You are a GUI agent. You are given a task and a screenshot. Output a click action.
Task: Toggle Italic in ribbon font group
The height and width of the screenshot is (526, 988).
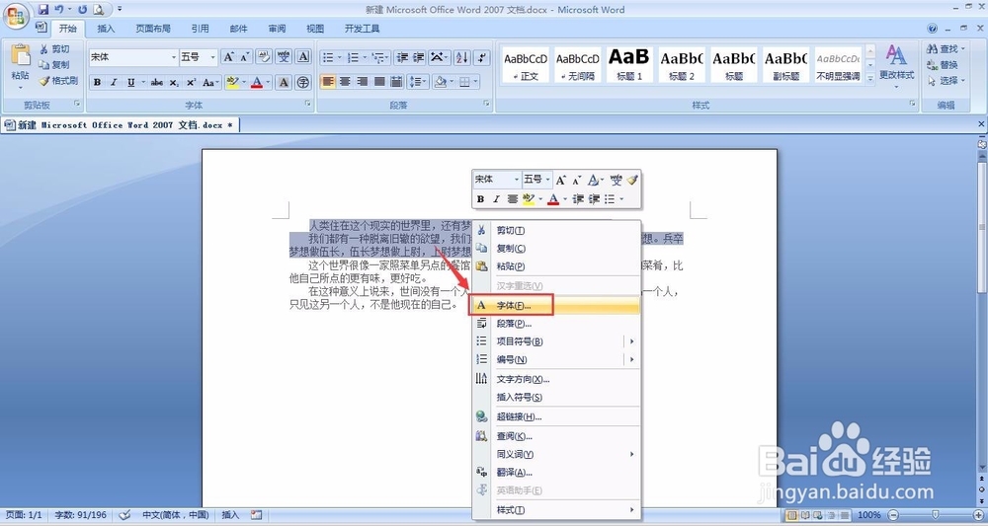click(114, 82)
